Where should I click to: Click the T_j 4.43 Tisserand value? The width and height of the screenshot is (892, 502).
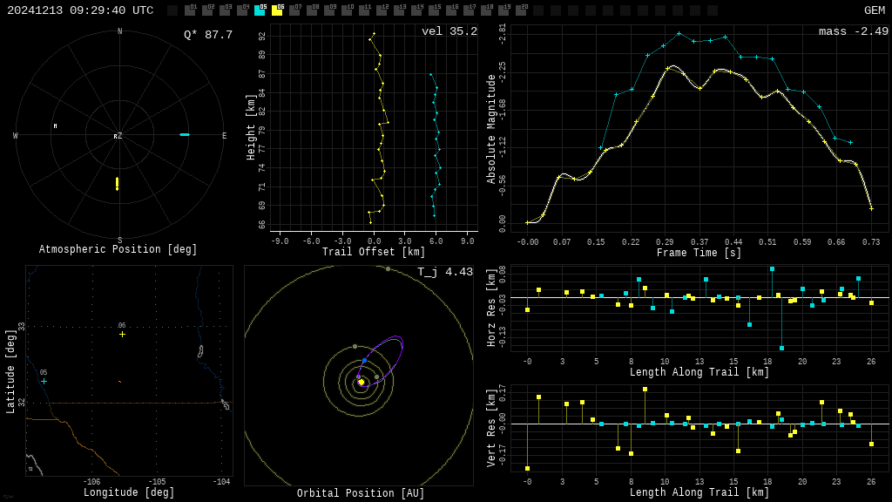[x=444, y=272]
